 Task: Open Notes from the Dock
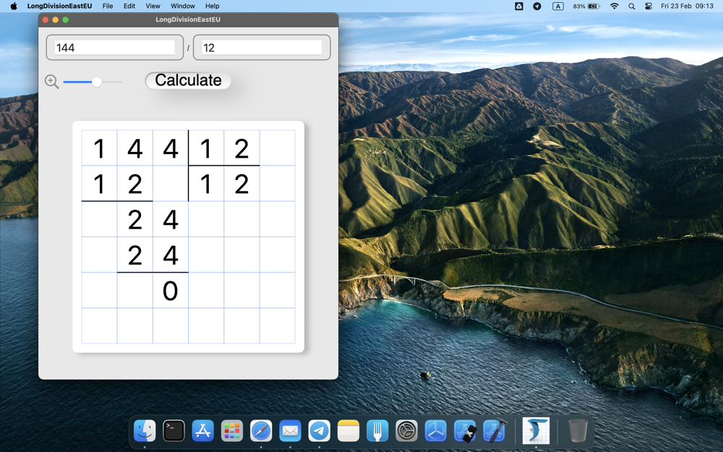[x=348, y=430]
